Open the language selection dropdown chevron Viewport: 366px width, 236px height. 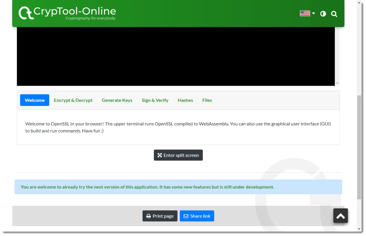[313, 13]
